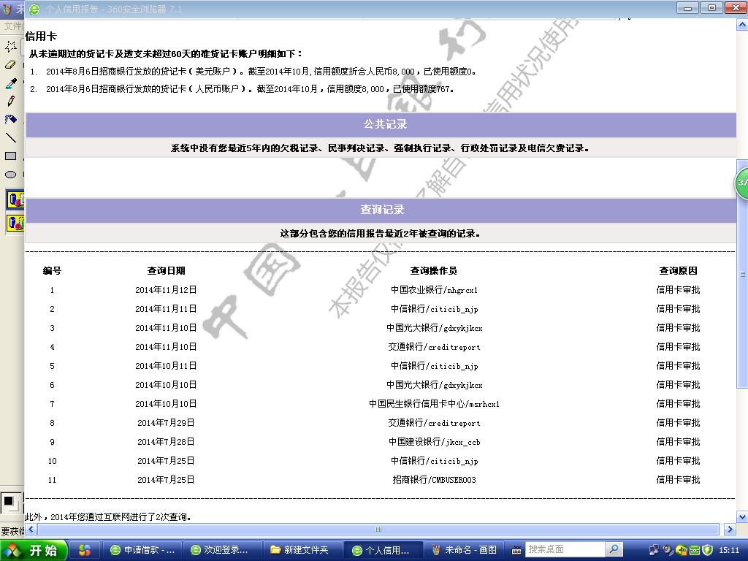
Task: Click 2014年7月29日 date cell
Action: pos(166,423)
